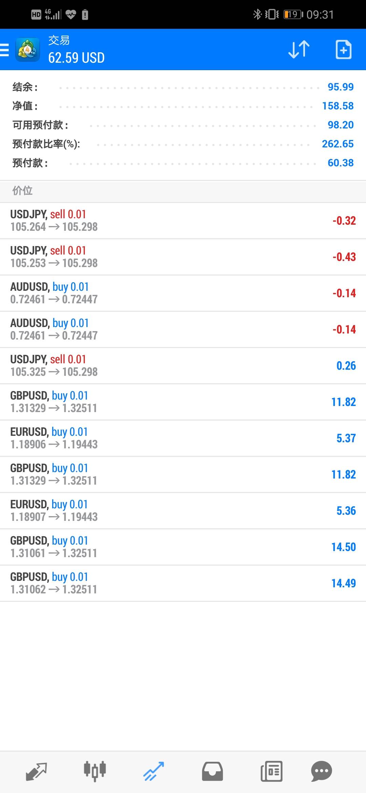Open the News tab newspaper icon

click(x=271, y=771)
